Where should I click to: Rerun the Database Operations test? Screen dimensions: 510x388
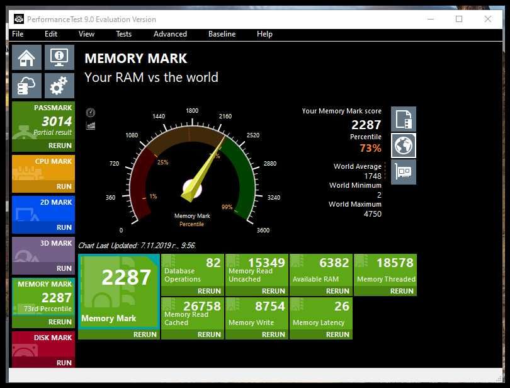(x=209, y=291)
